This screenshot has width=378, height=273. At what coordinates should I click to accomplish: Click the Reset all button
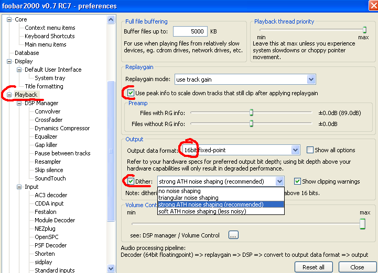point(314,267)
